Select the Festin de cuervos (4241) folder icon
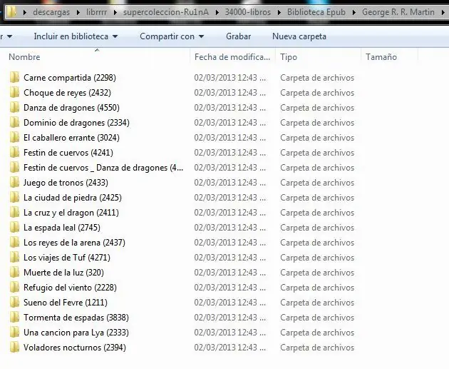The width and height of the screenshot is (449, 369). 14,153
